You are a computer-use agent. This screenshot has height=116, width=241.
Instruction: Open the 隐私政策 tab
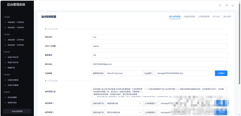(227, 17)
